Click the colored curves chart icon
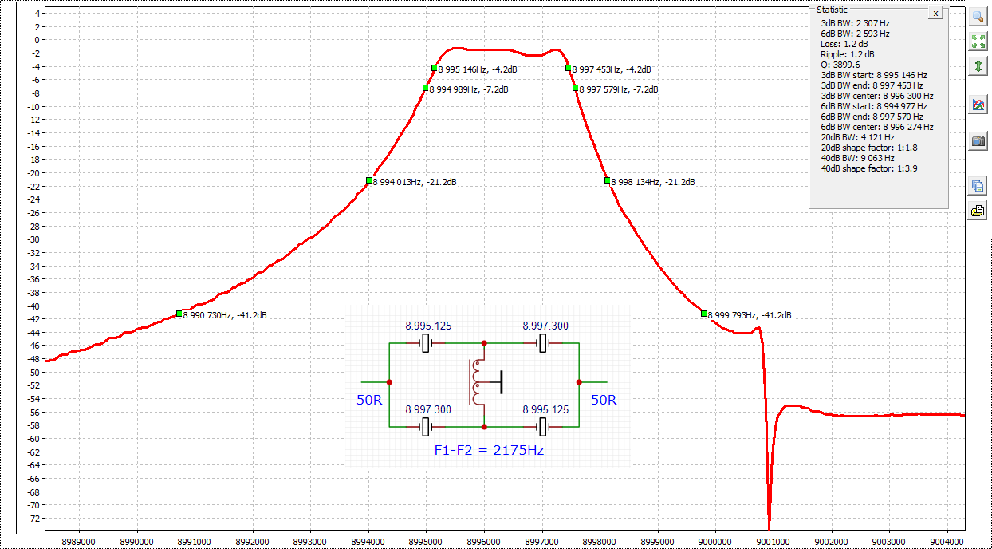992x549 pixels. (x=978, y=104)
